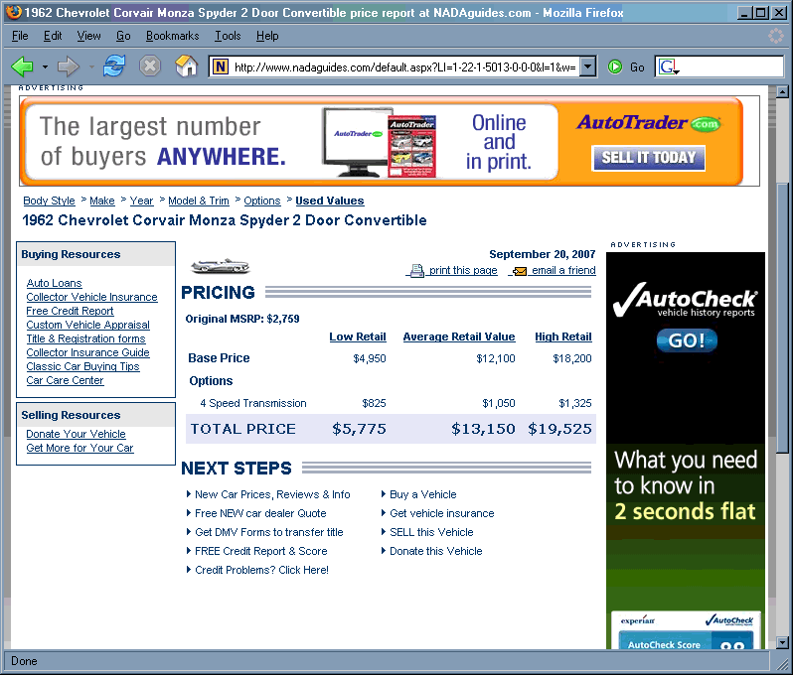This screenshot has width=793, height=675.
Task: Open the Tools menu
Action: 228,36
